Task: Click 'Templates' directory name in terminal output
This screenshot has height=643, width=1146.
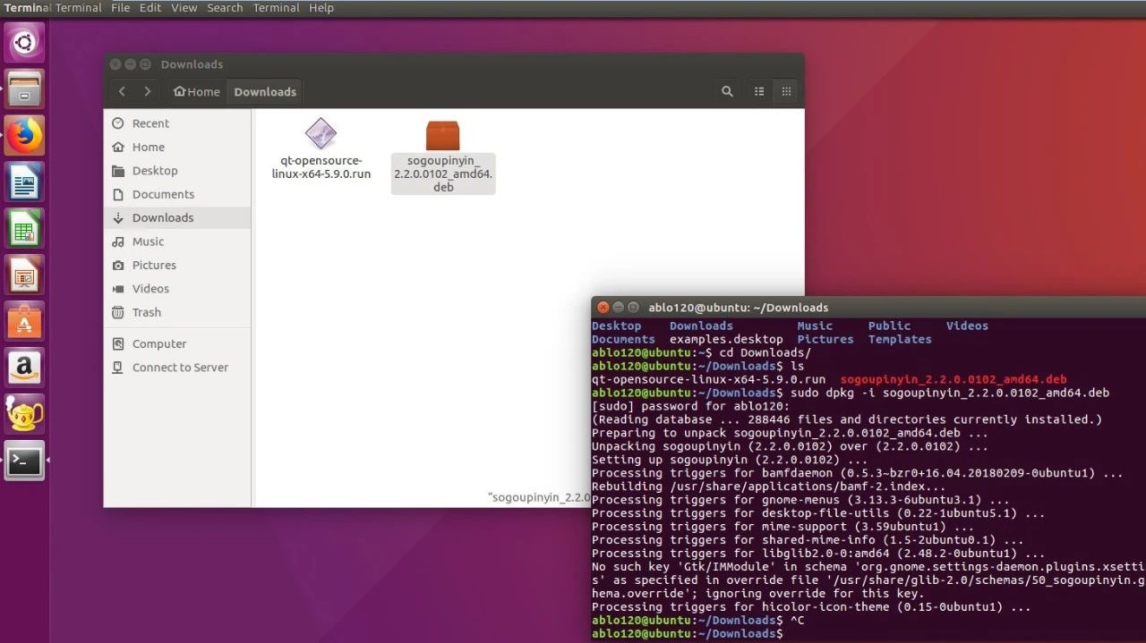Action: tap(900, 339)
